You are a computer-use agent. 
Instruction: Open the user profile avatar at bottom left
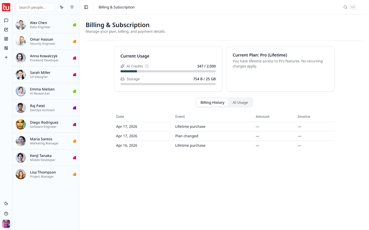6,224
